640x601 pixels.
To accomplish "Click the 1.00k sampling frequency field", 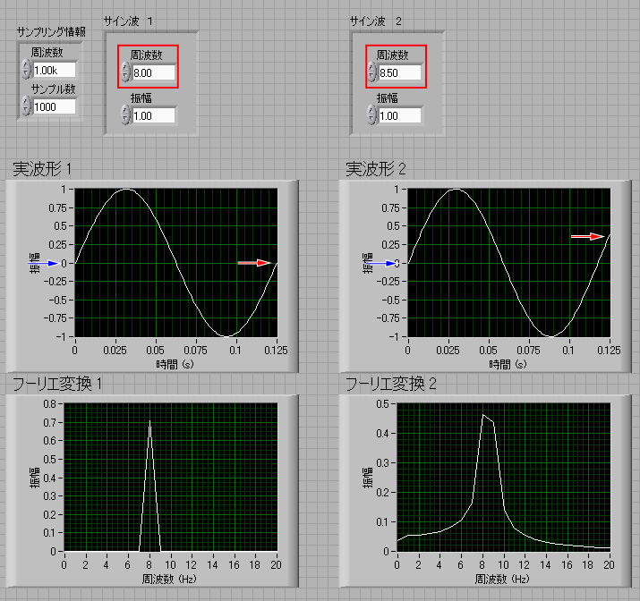I will [x=55, y=70].
